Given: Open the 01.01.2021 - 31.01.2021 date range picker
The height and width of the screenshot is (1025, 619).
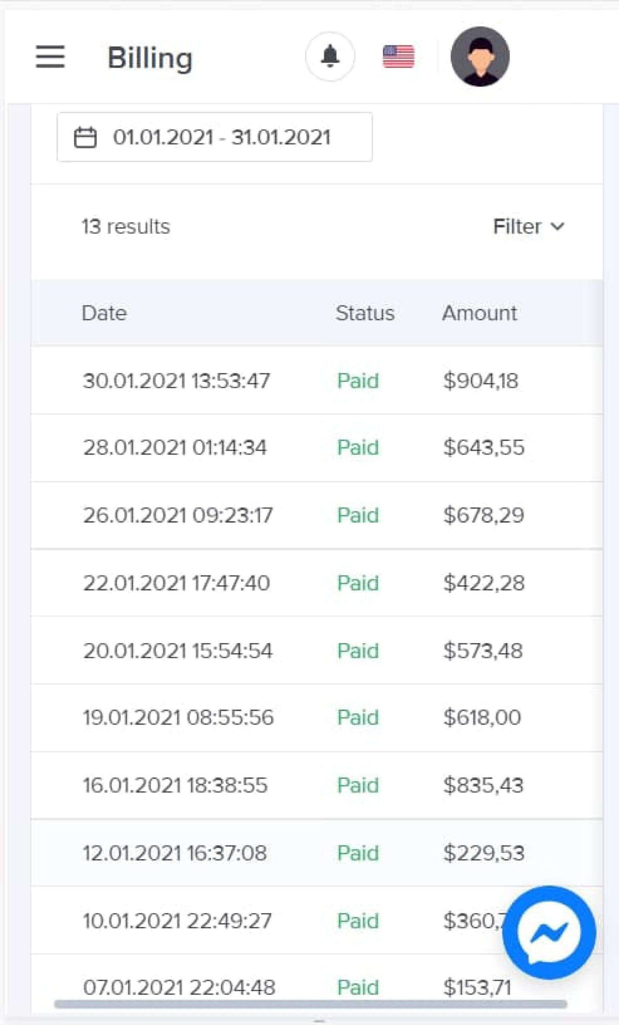Looking at the screenshot, I should 215,137.
